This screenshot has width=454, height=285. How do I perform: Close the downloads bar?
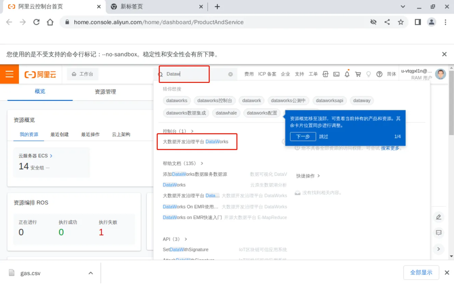pos(446,273)
